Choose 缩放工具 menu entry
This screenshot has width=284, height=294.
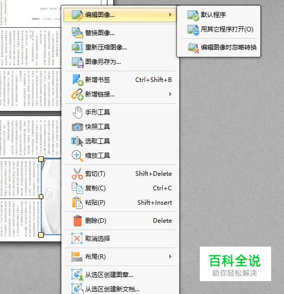(x=120, y=156)
